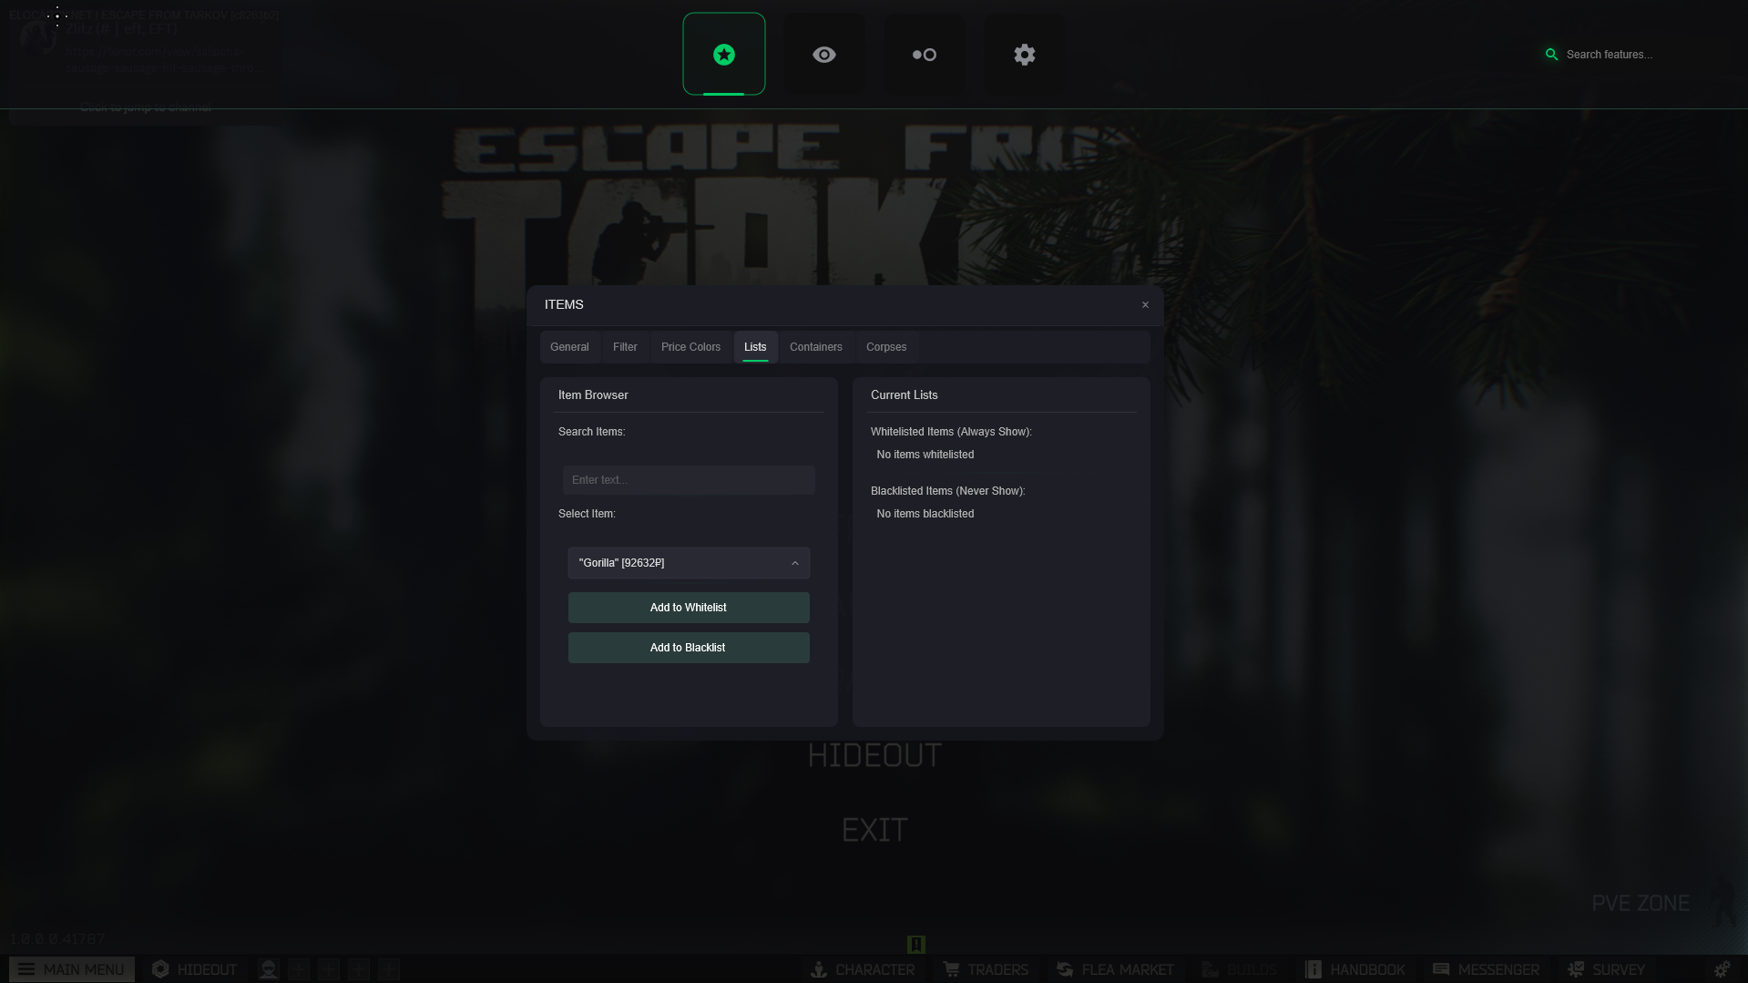This screenshot has width=1748, height=983.
Task: Click the settings gears icon at bottom right
Action: coord(1722,969)
